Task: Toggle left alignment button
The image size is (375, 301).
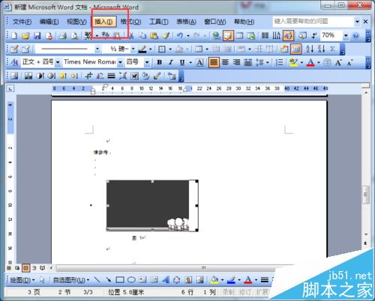Action: pos(214,62)
